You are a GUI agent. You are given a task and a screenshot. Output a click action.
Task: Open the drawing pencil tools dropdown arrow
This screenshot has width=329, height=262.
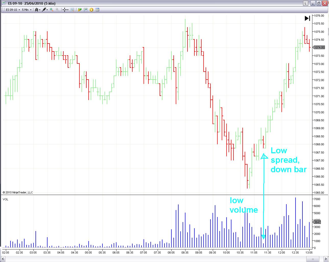point(47,10)
